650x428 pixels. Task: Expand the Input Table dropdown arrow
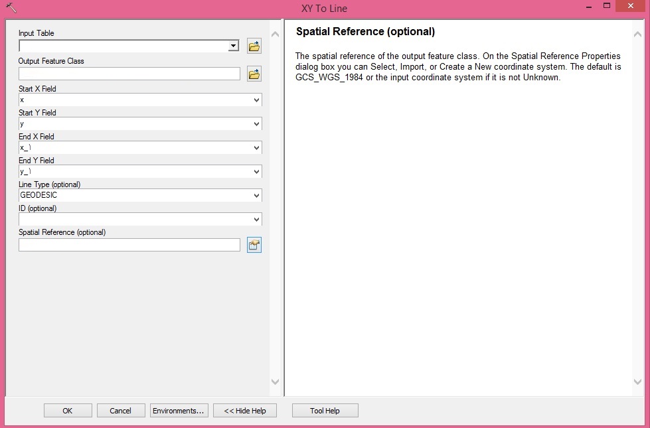tap(234, 46)
